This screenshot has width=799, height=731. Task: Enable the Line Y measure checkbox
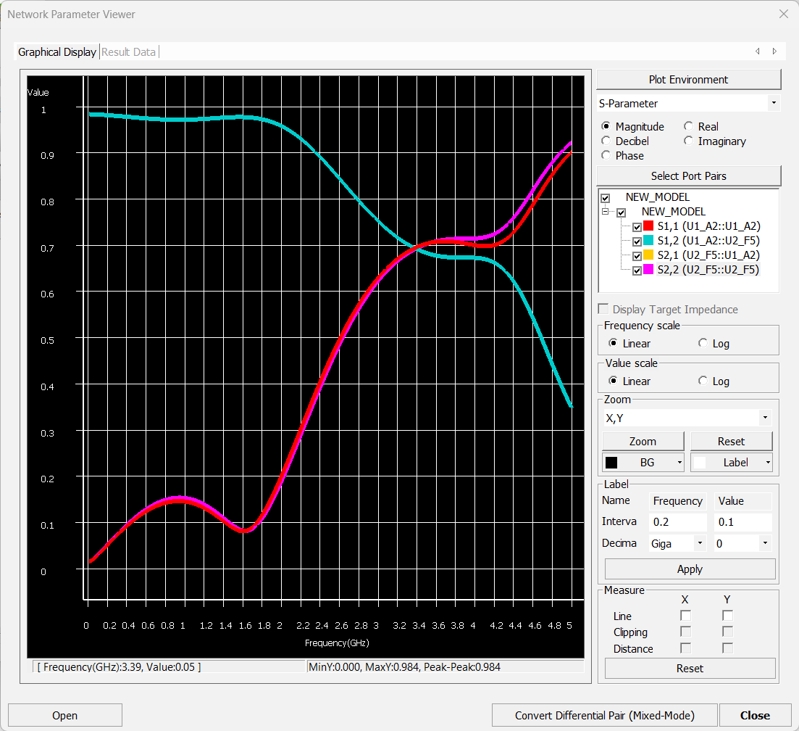point(728,616)
